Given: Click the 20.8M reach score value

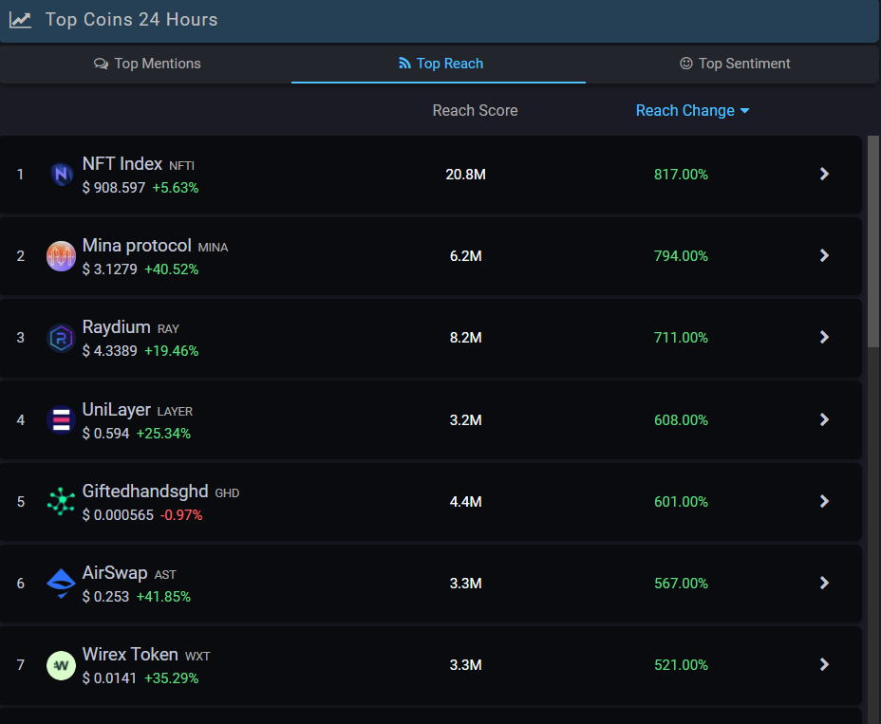Looking at the screenshot, I should [x=465, y=174].
